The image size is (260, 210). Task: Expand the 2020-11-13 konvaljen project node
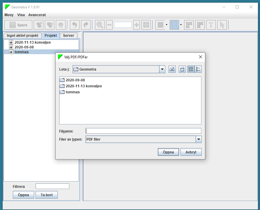(x=11, y=42)
